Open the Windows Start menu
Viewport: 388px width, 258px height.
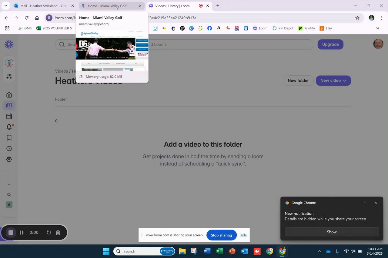[106, 251]
